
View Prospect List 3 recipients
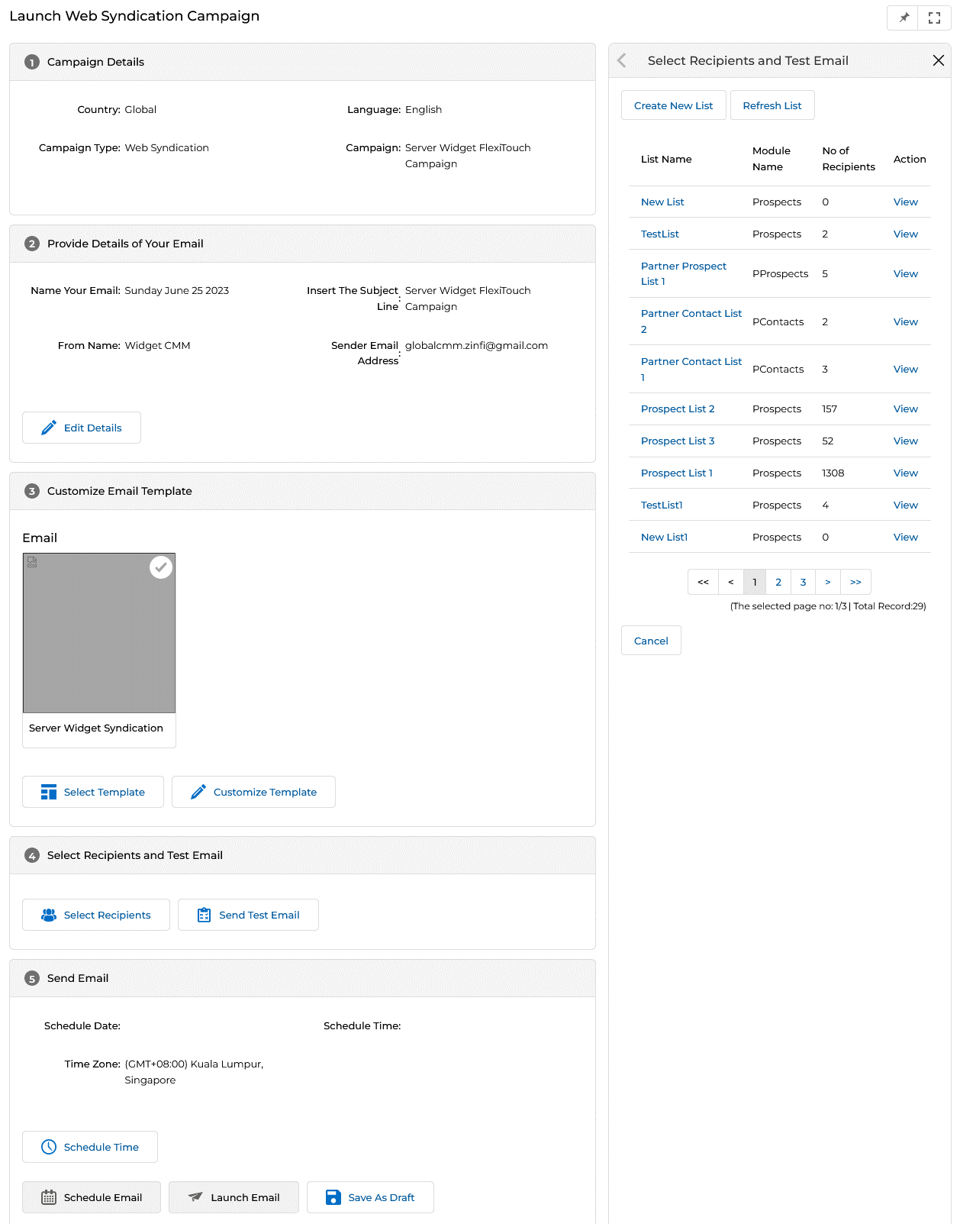tap(906, 441)
